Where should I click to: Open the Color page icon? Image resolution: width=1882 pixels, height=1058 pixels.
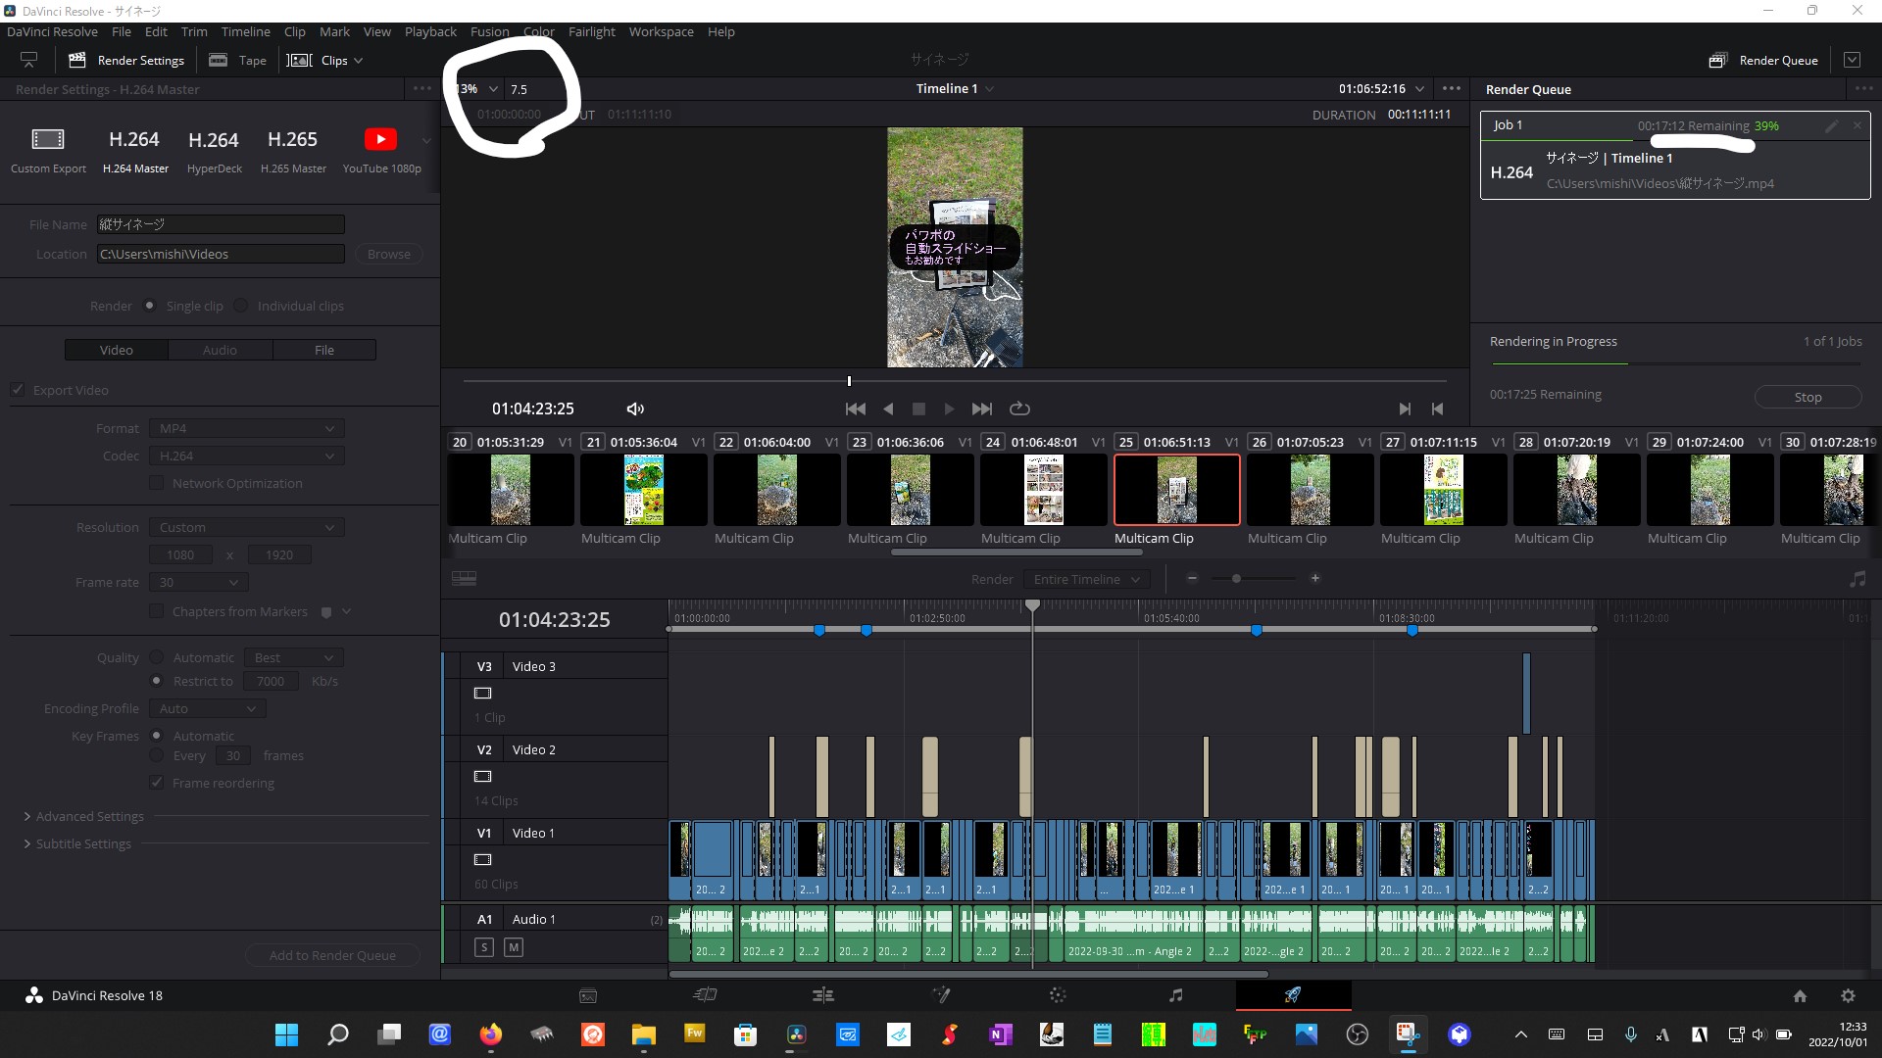point(1058,995)
